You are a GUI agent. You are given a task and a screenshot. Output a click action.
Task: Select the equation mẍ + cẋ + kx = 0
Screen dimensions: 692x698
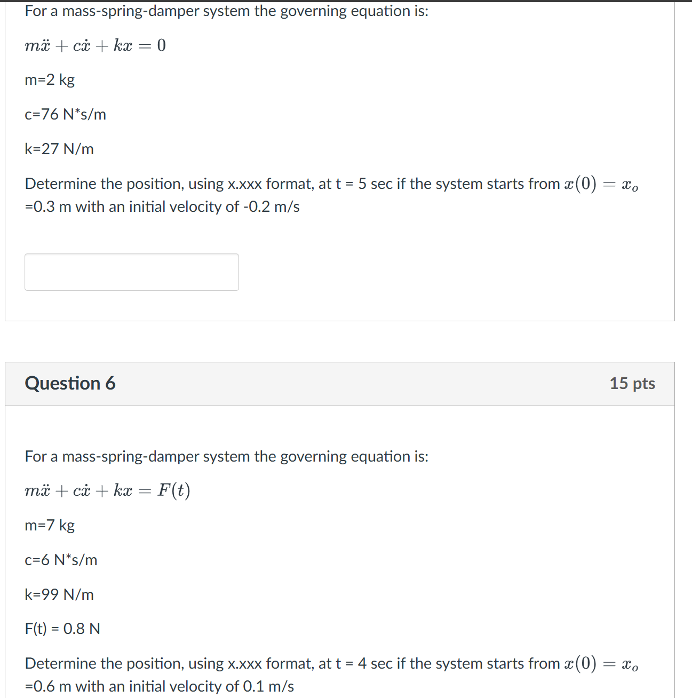94,46
